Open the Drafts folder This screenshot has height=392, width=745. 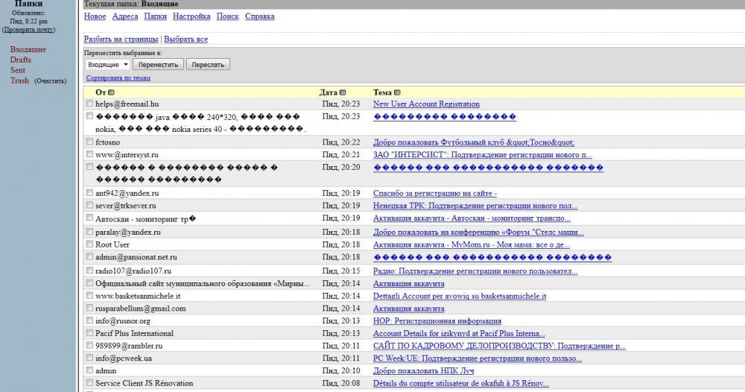click(x=20, y=60)
